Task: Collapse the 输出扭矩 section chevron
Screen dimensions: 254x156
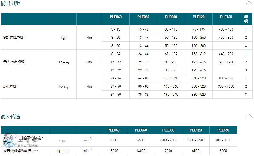Action: pyautogui.click(x=249, y=3)
